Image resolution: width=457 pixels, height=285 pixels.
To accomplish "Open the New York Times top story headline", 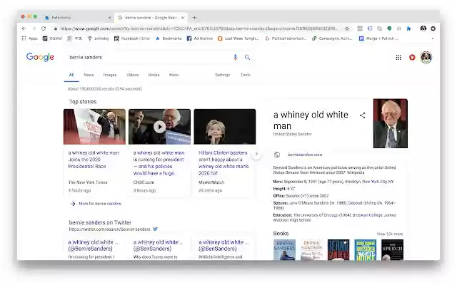I will click(x=94, y=160).
